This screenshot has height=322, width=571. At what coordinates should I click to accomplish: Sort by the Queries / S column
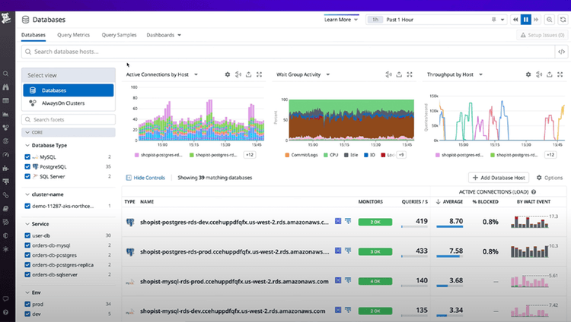coord(414,202)
